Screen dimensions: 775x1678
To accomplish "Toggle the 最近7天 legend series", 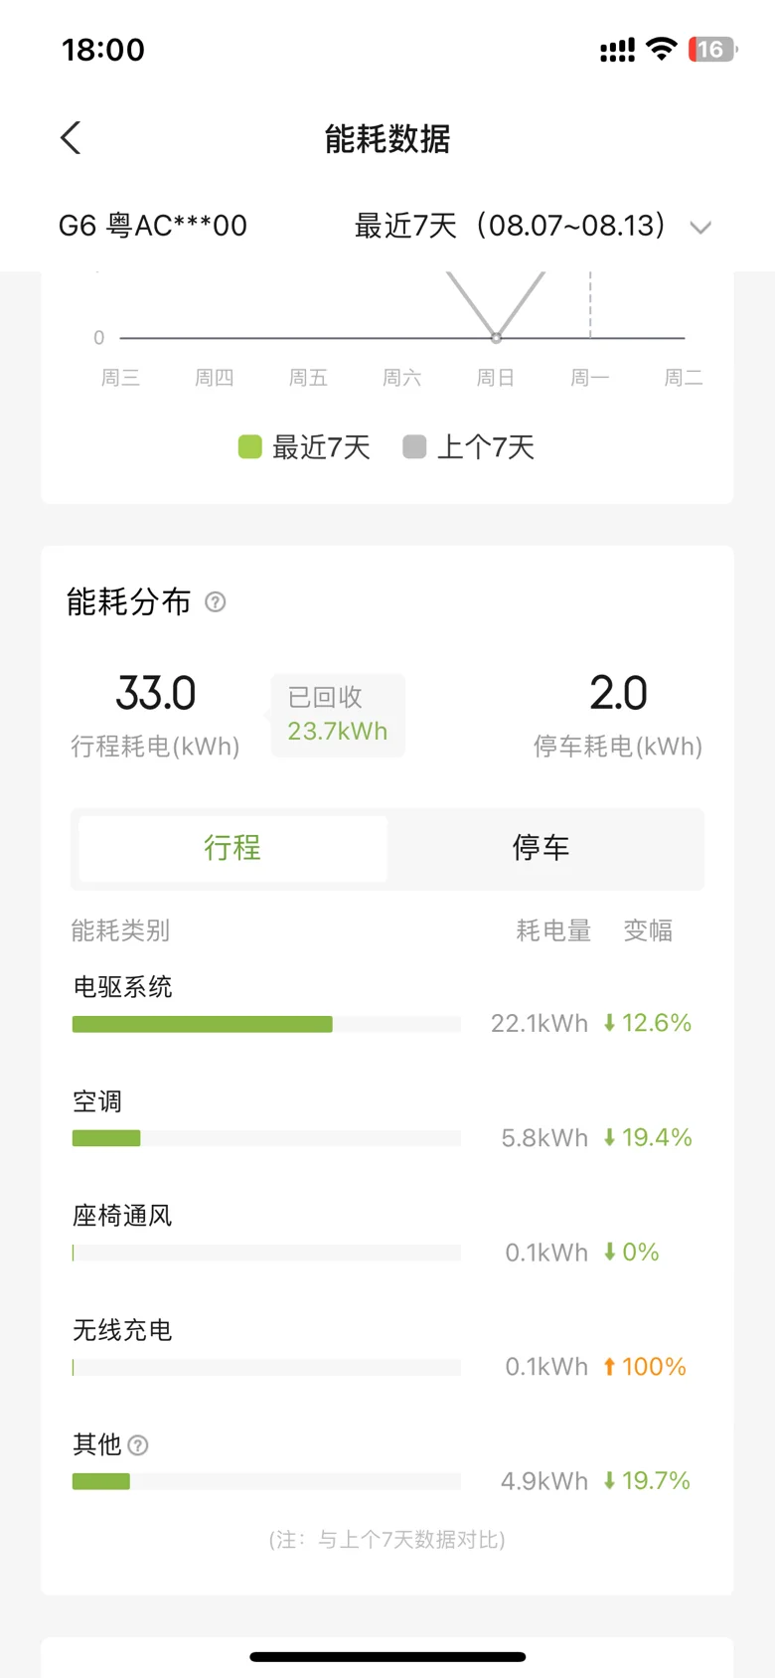I will pos(304,447).
